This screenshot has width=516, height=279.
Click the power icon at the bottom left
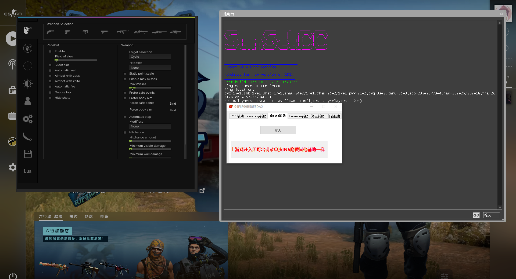(13, 276)
